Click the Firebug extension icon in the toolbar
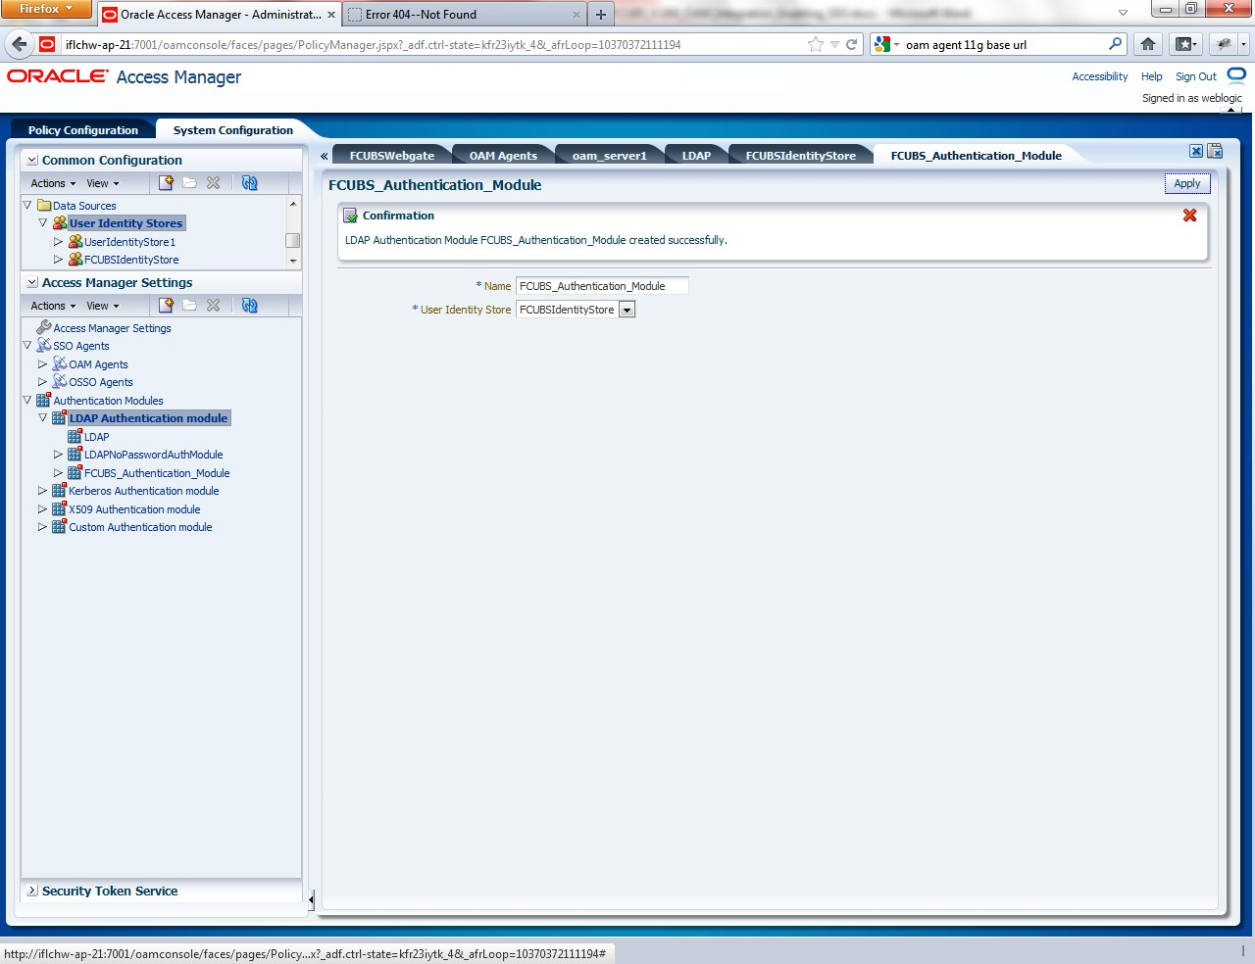Screen dimensions: 1255x964 point(1225,44)
